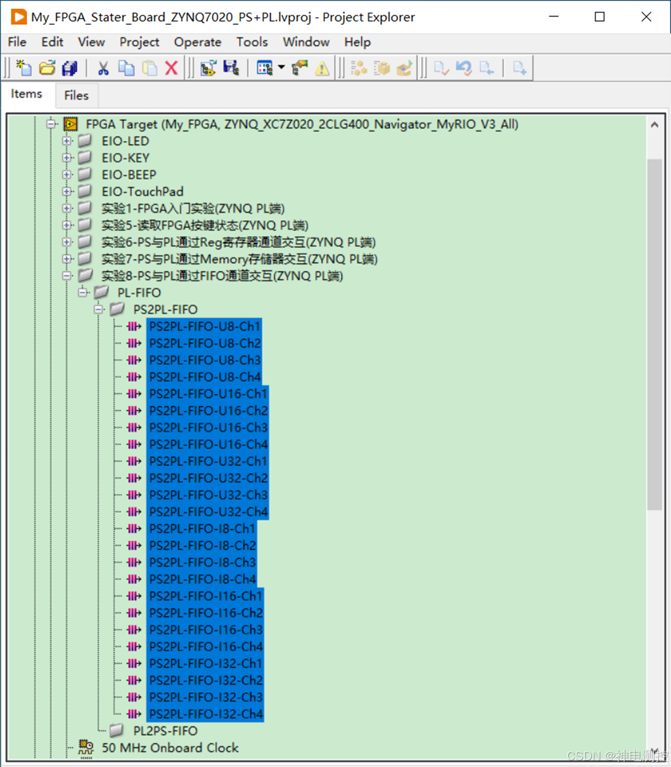The height and width of the screenshot is (767, 671).
Task: Click the FIFO icon beside PS2PL-FIFO-U16-Ch1
Action: pos(134,394)
